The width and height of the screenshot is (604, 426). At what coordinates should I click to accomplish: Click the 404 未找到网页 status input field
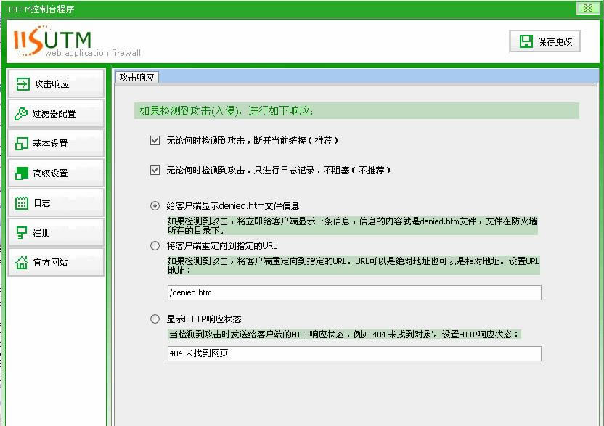pos(354,353)
